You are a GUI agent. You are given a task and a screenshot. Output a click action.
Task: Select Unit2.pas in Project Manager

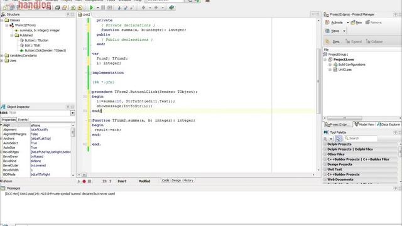pyautogui.click(x=345, y=70)
